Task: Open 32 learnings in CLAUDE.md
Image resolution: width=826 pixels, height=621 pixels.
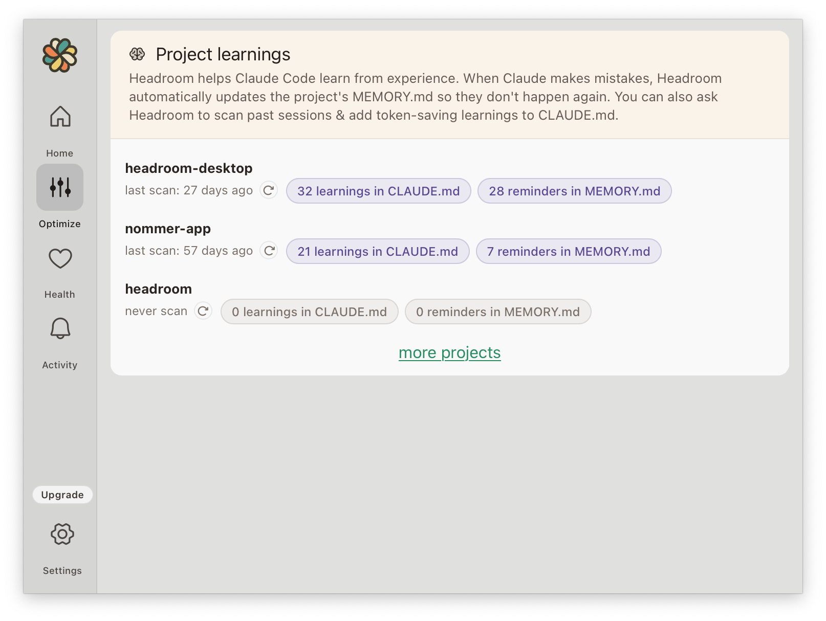Action: pos(379,191)
